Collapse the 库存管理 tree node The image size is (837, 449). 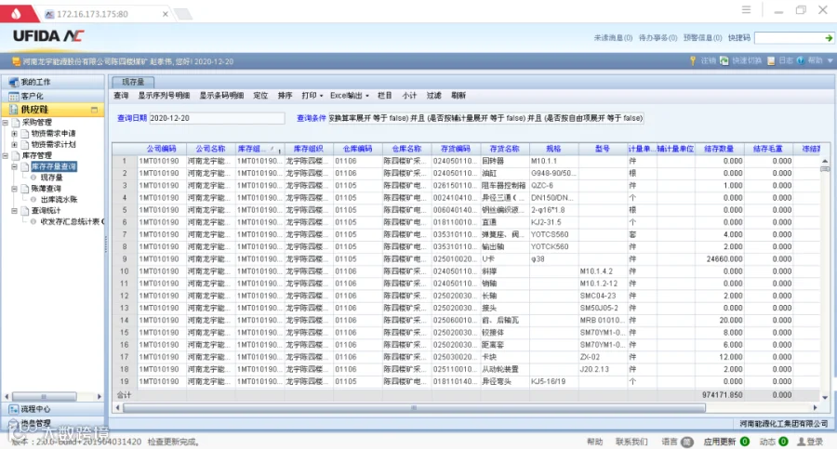pyautogui.click(x=6, y=155)
